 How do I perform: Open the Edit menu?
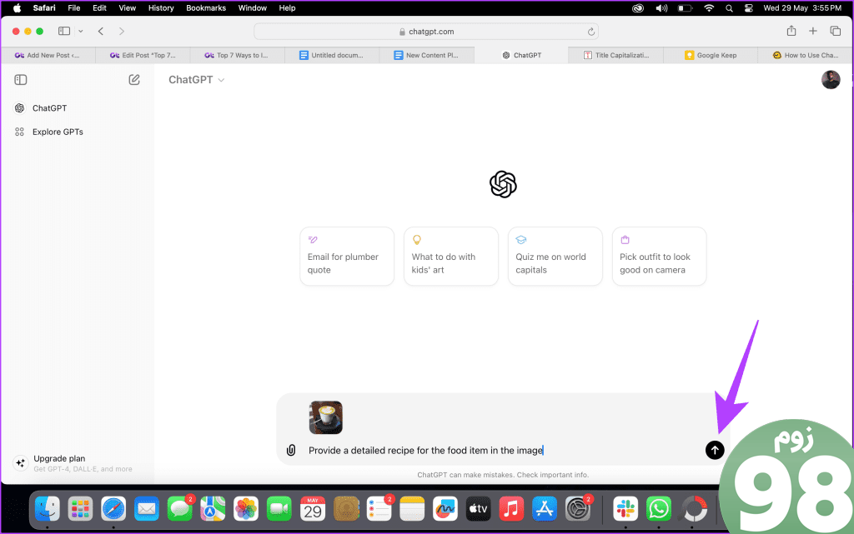(x=99, y=8)
